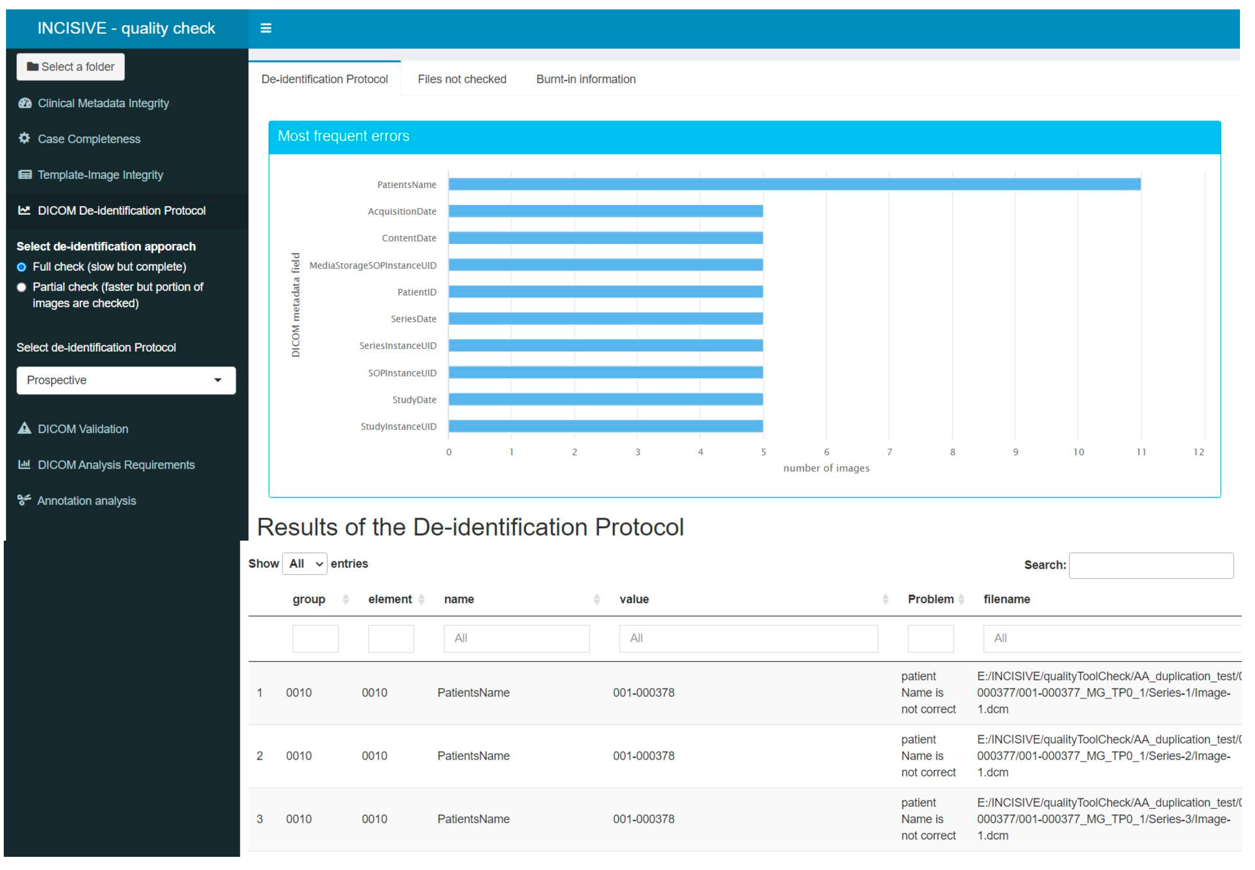The image size is (1255, 870).
Task: Open the Burnt-in information tab
Action: click(x=586, y=79)
